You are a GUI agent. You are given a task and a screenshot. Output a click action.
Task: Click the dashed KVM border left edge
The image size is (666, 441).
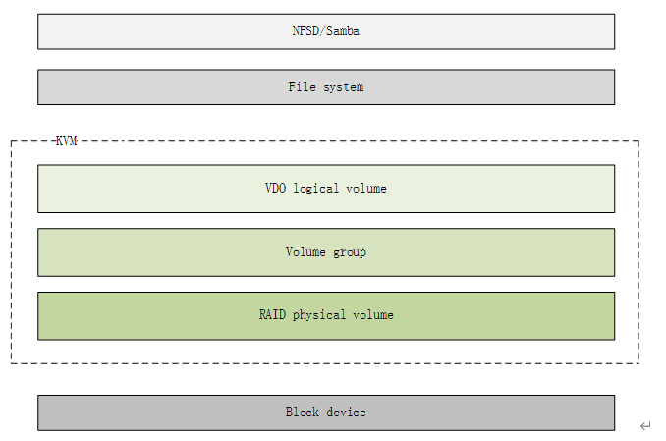pos(11,252)
